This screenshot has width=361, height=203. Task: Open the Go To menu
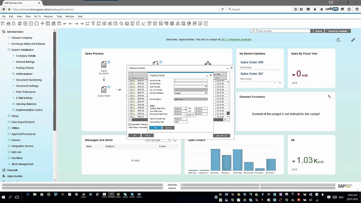coord(37,16)
